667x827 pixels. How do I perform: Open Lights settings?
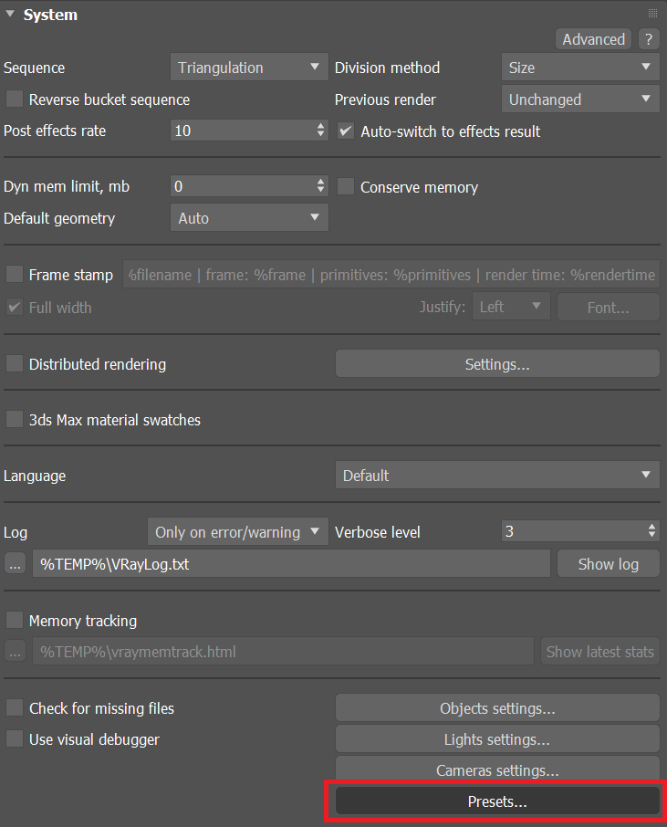point(496,738)
